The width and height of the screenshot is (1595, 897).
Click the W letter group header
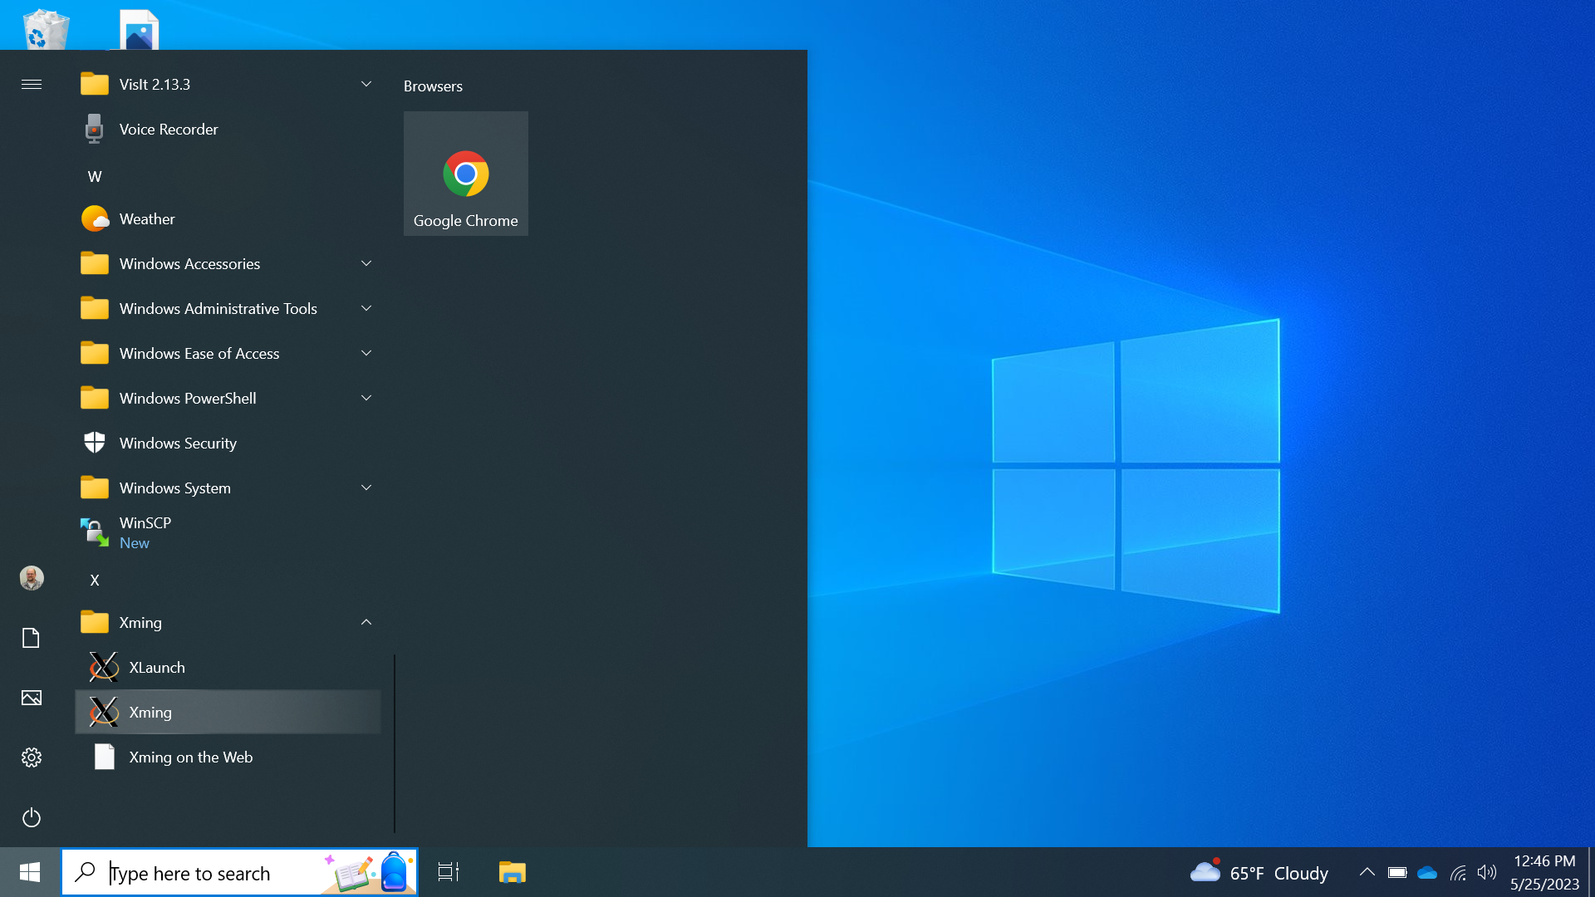click(95, 177)
